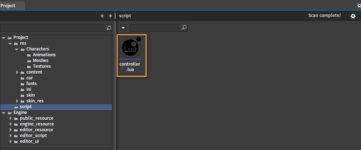Select the Textures folder

point(42,66)
